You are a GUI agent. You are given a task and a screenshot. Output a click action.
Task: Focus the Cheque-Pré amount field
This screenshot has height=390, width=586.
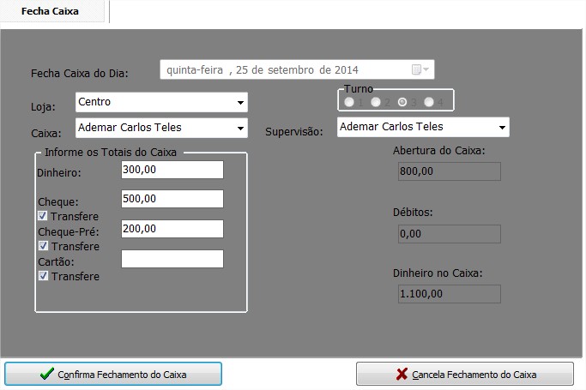click(172, 229)
